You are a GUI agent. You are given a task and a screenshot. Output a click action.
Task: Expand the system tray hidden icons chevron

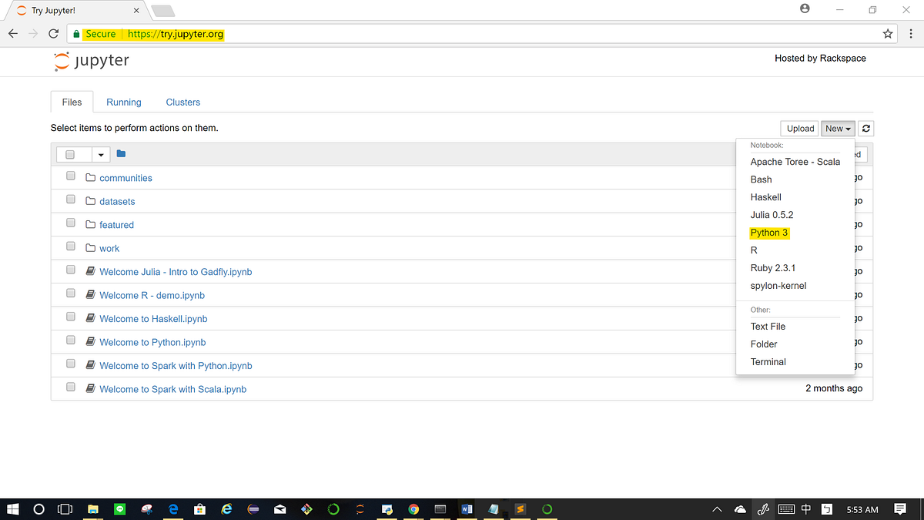[x=717, y=509]
